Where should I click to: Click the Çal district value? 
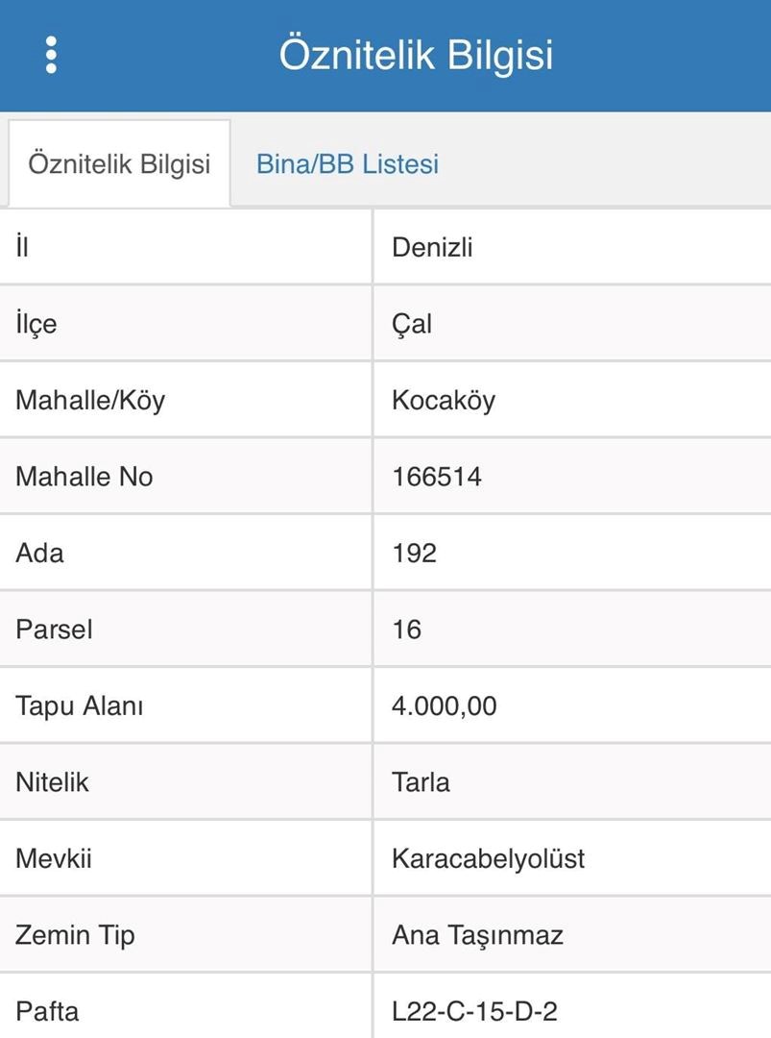[x=412, y=325]
